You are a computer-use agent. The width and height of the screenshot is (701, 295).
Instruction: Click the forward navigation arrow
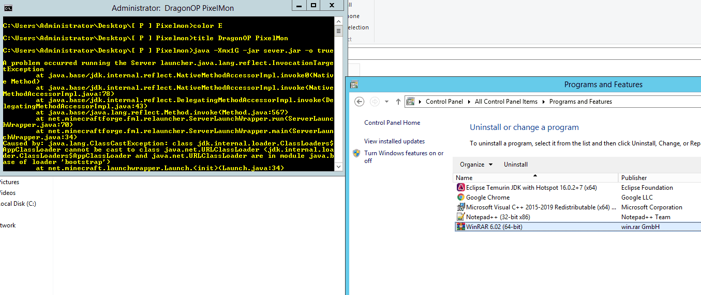click(x=374, y=102)
